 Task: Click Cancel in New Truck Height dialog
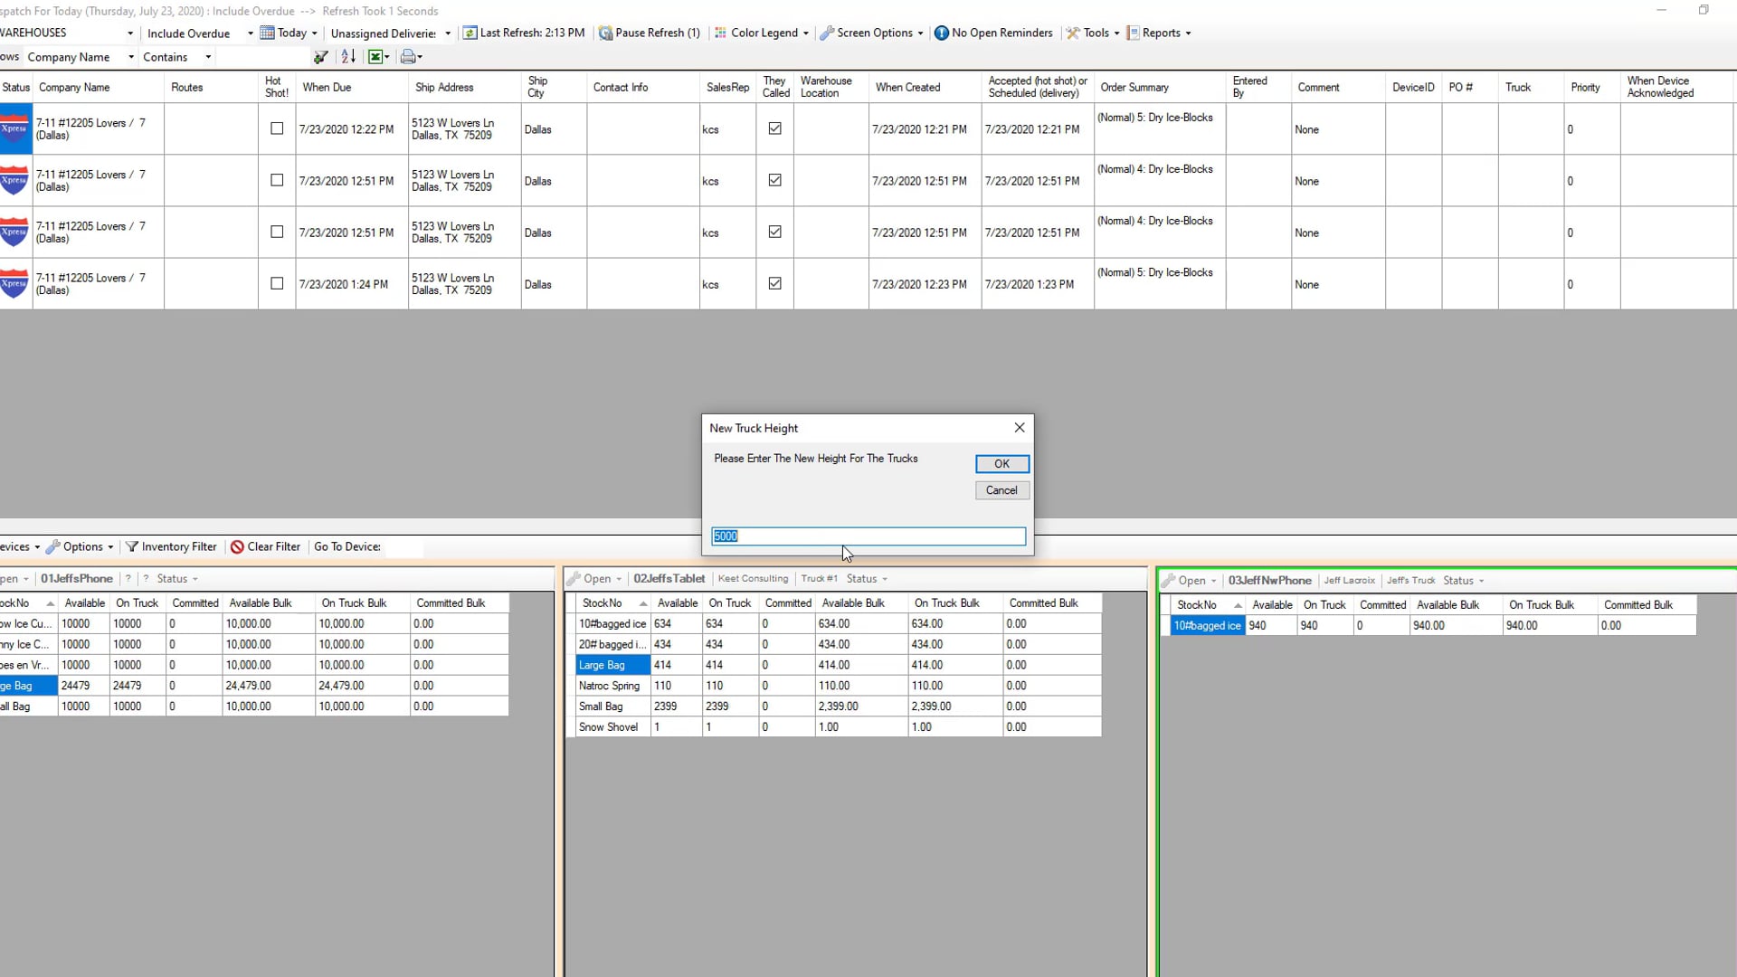pyautogui.click(x=1001, y=490)
